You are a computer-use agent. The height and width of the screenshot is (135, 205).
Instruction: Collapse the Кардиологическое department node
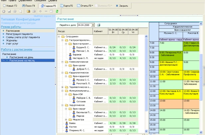[x=62, y=73]
